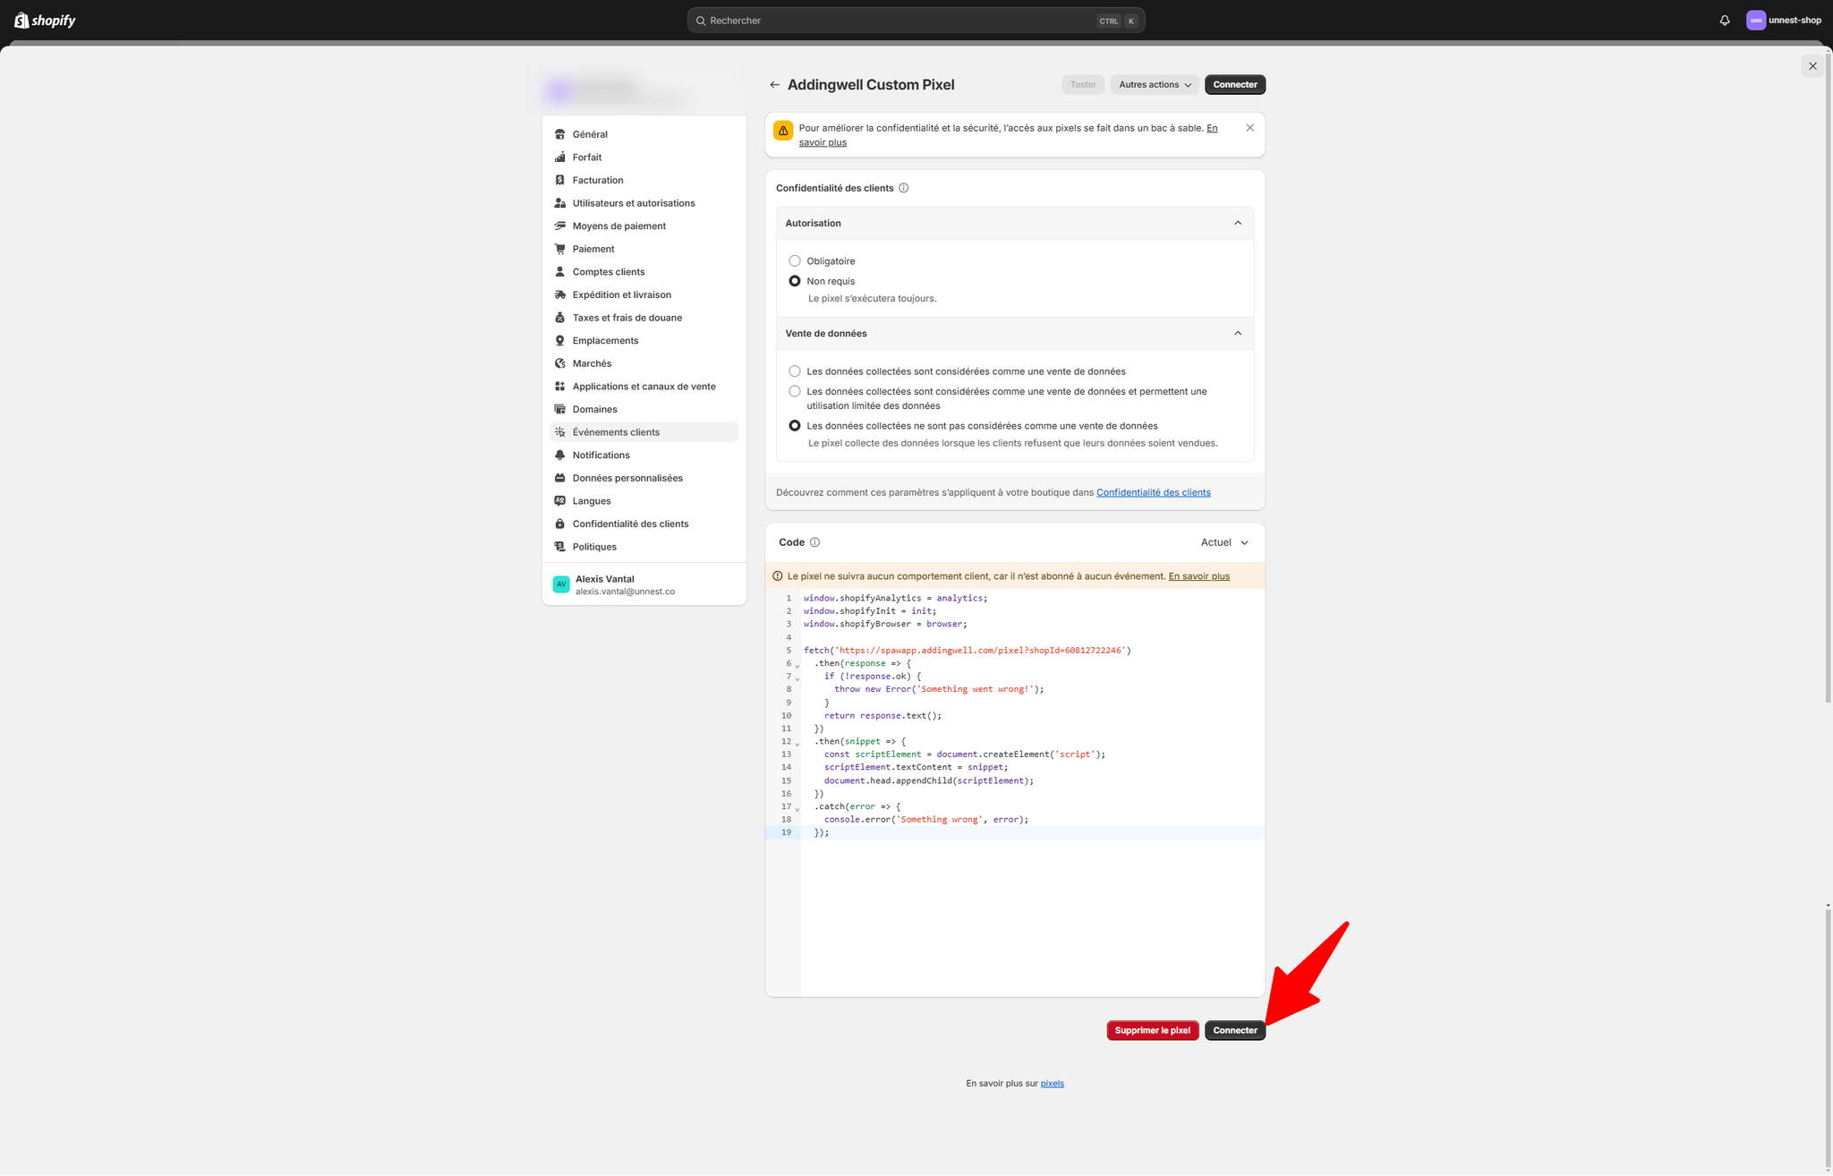Click the info icon next to Code

[x=814, y=542]
